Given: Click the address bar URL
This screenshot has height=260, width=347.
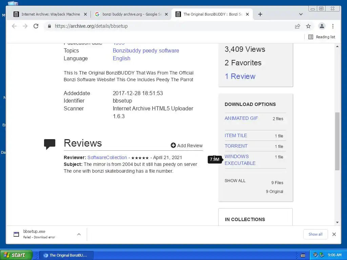Looking at the screenshot, I should point(91,26).
